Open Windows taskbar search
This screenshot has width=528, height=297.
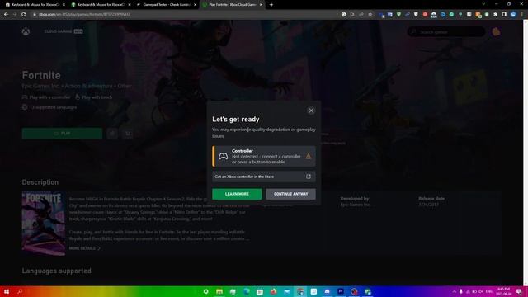[x=20, y=291]
